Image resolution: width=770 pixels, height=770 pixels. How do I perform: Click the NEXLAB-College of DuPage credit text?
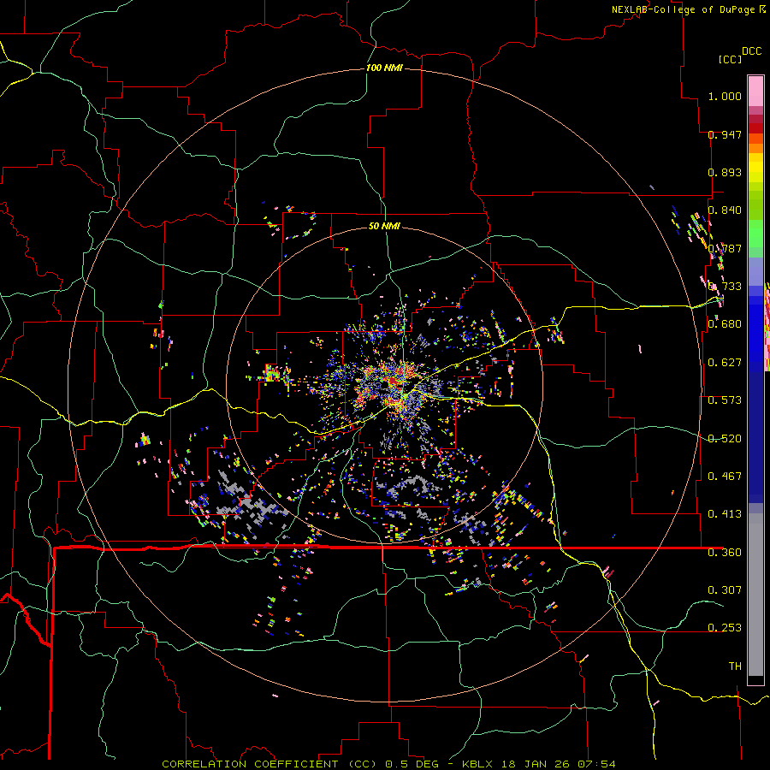tap(684, 9)
